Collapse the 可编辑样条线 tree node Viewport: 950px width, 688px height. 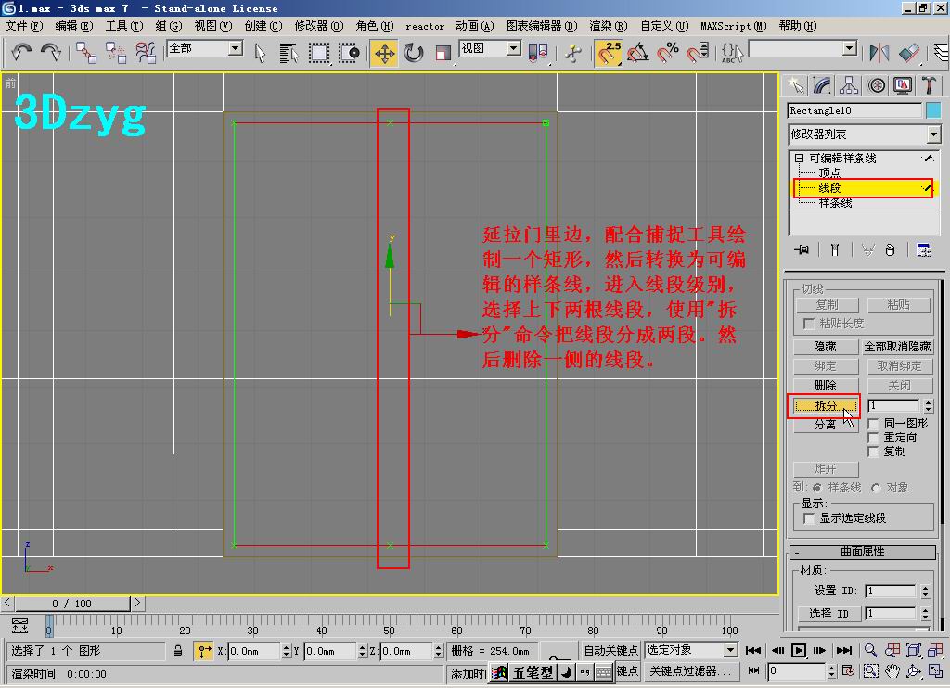799,158
